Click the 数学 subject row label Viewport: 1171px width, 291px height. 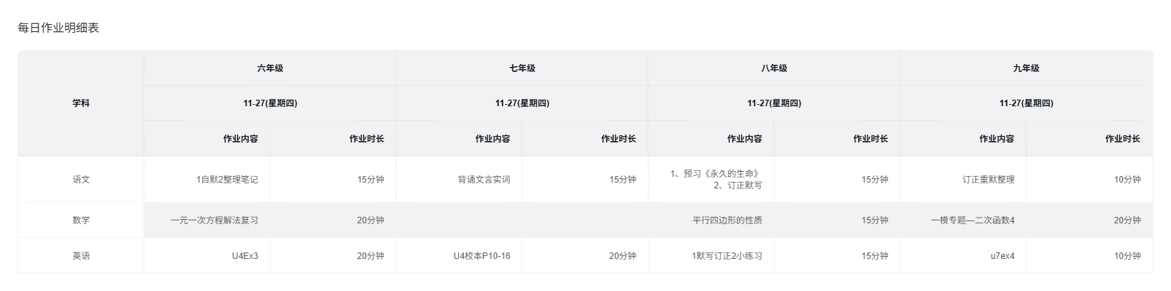tap(81, 220)
